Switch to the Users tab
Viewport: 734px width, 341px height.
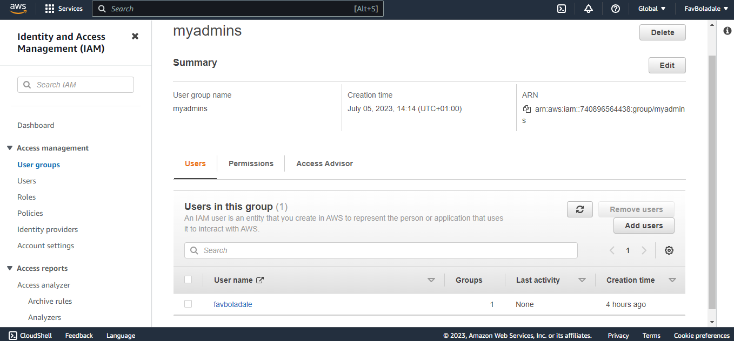[x=195, y=163]
